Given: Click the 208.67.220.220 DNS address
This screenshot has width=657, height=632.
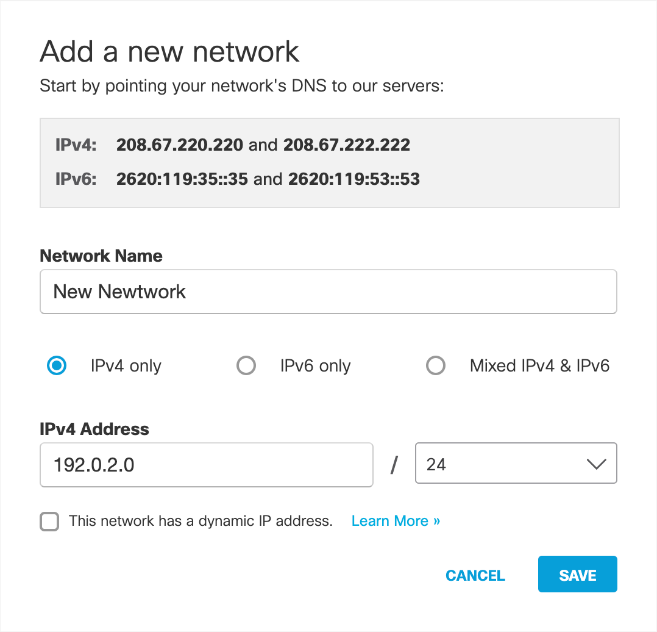Looking at the screenshot, I should coord(180,145).
